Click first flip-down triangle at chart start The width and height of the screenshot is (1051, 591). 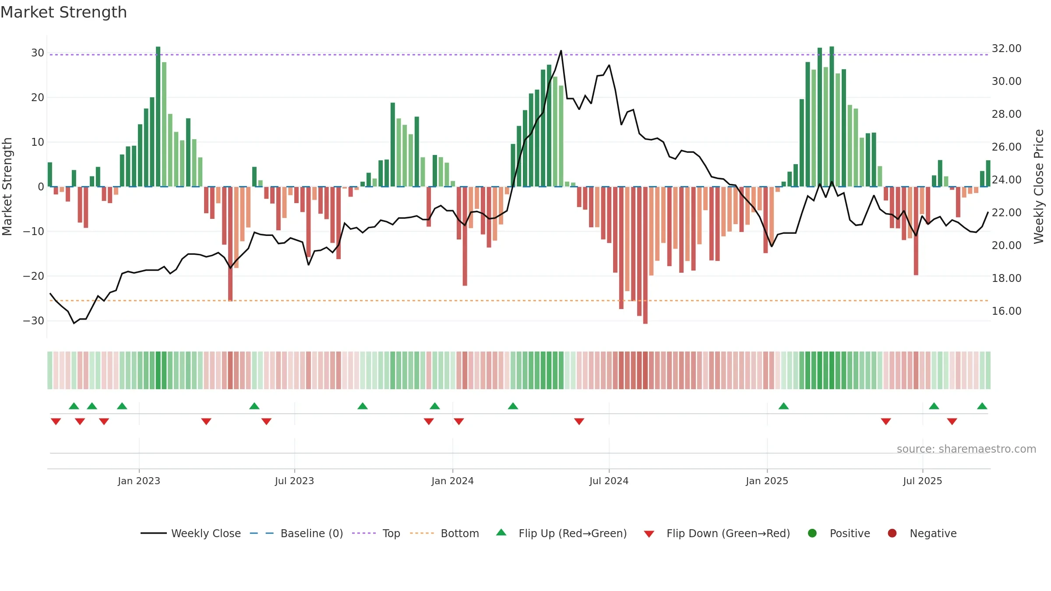[56, 422]
